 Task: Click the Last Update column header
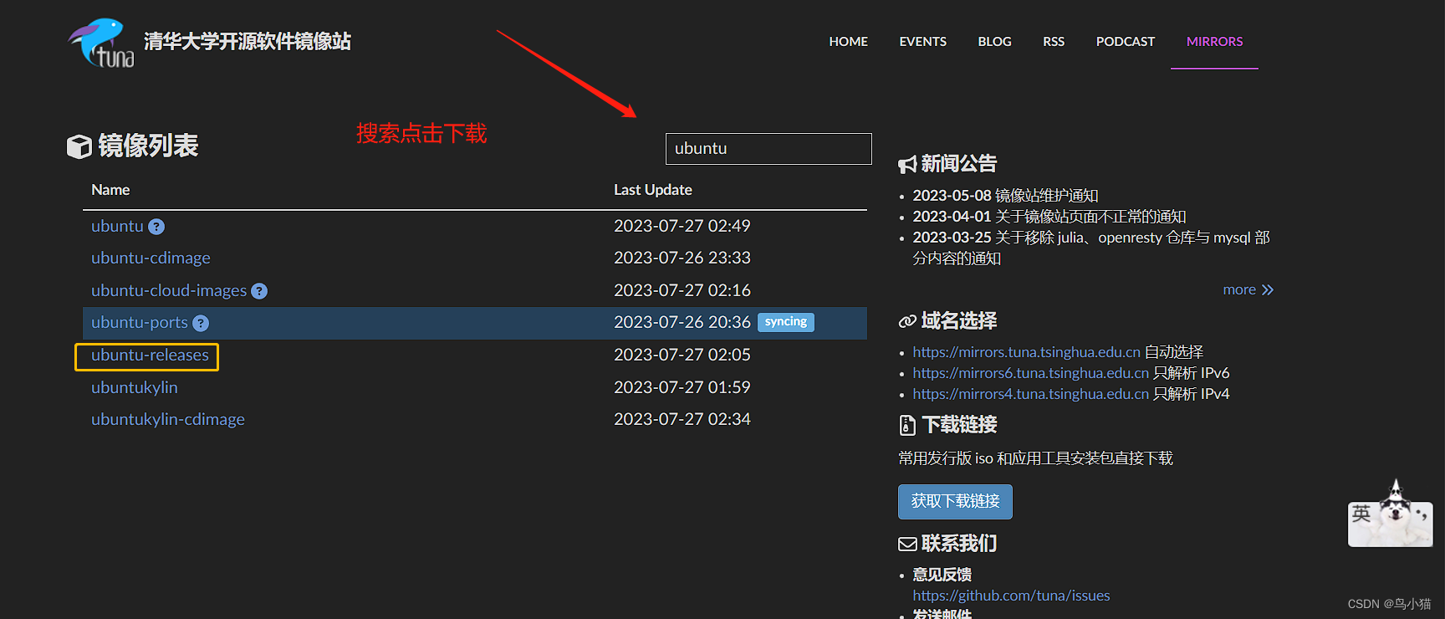(x=653, y=190)
